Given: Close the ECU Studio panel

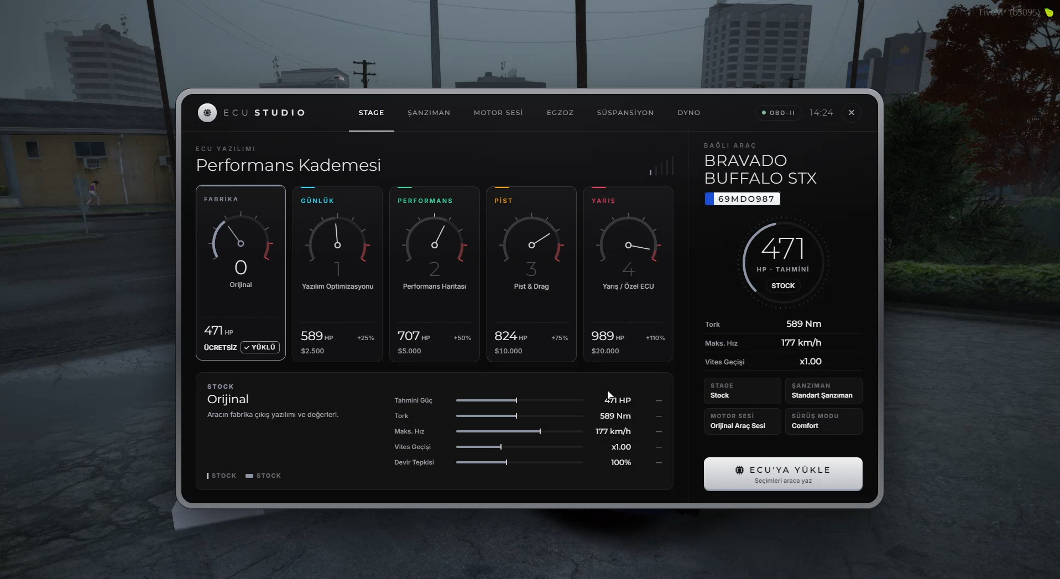Looking at the screenshot, I should point(852,113).
